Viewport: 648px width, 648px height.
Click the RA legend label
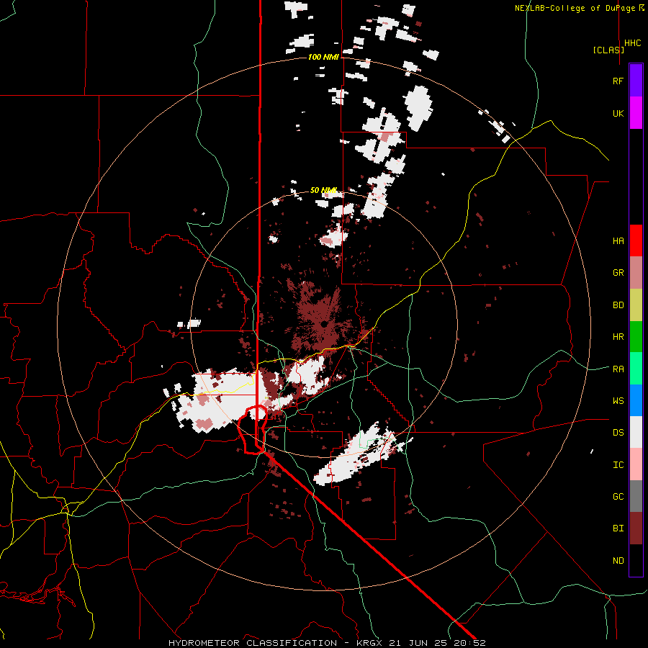[618, 369]
